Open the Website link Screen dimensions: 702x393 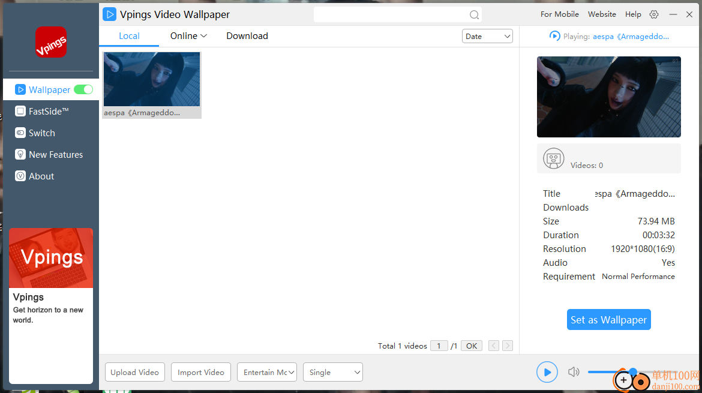click(x=602, y=14)
